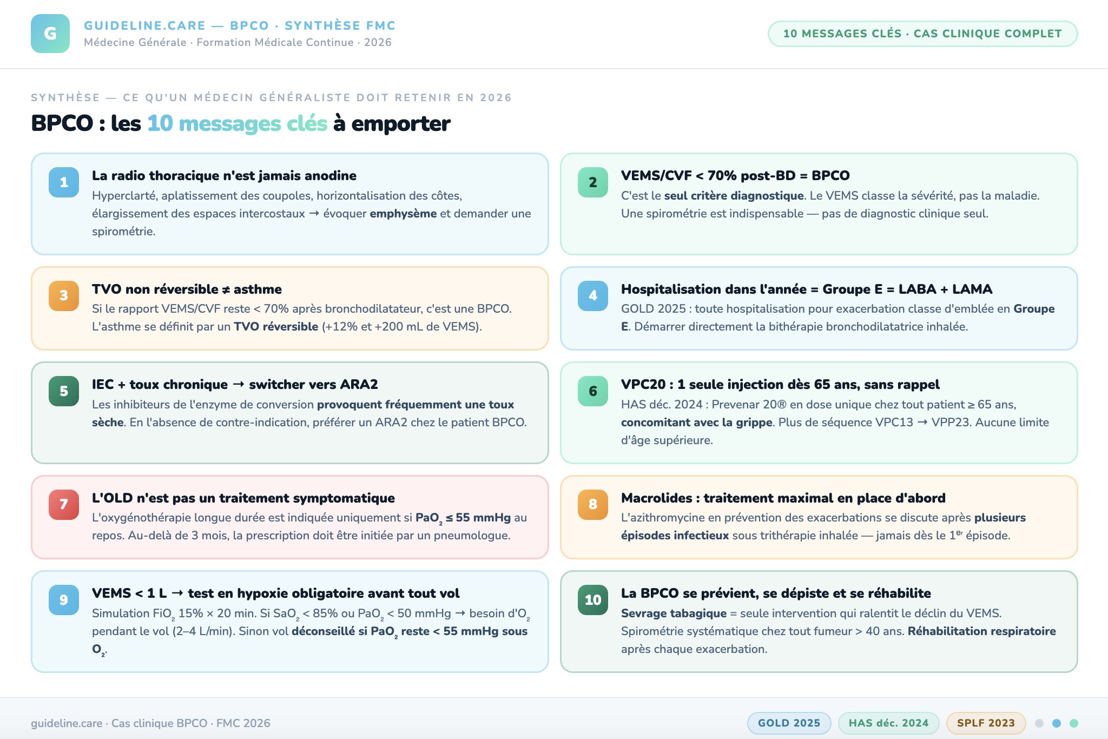The image size is (1108, 739).
Task: Click the blue number 4 badge
Action: [593, 295]
